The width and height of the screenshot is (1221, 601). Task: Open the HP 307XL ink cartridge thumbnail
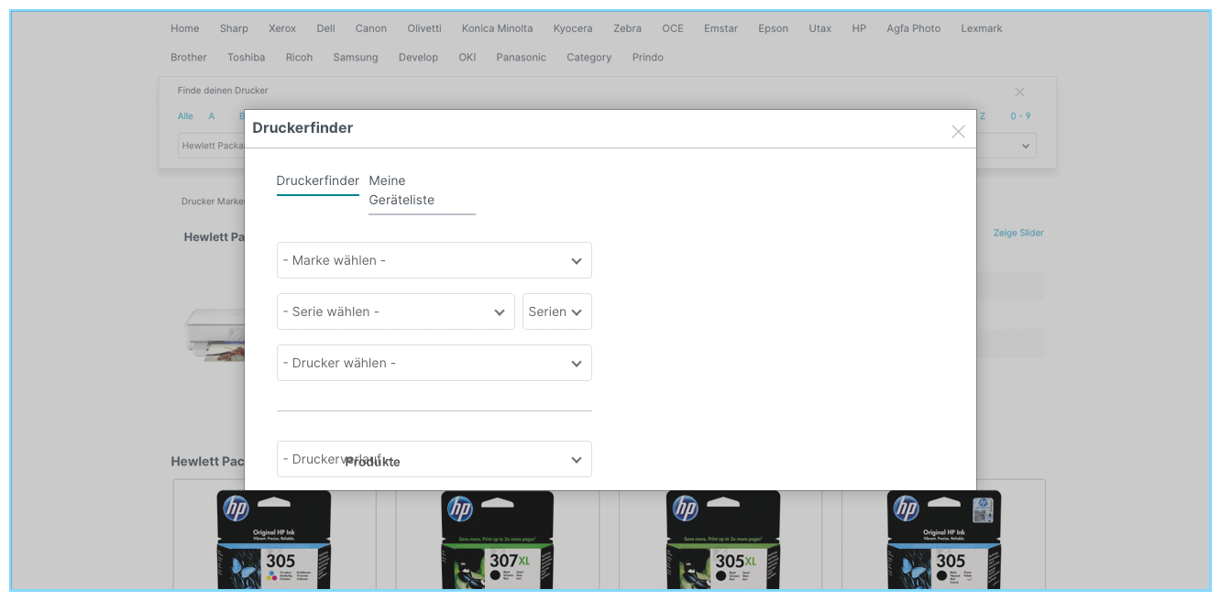[498, 540]
